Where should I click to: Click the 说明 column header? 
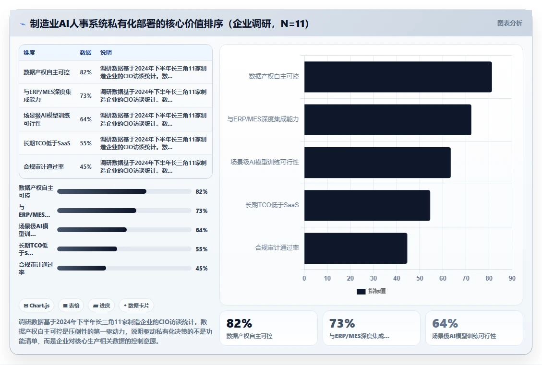coord(106,52)
